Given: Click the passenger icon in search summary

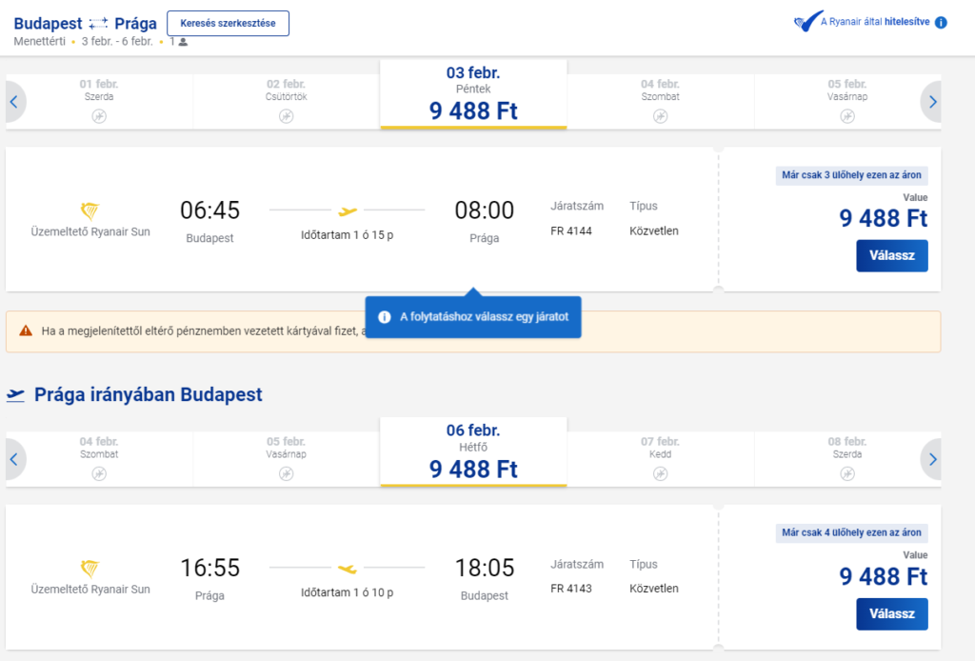Looking at the screenshot, I should point(183,42).
